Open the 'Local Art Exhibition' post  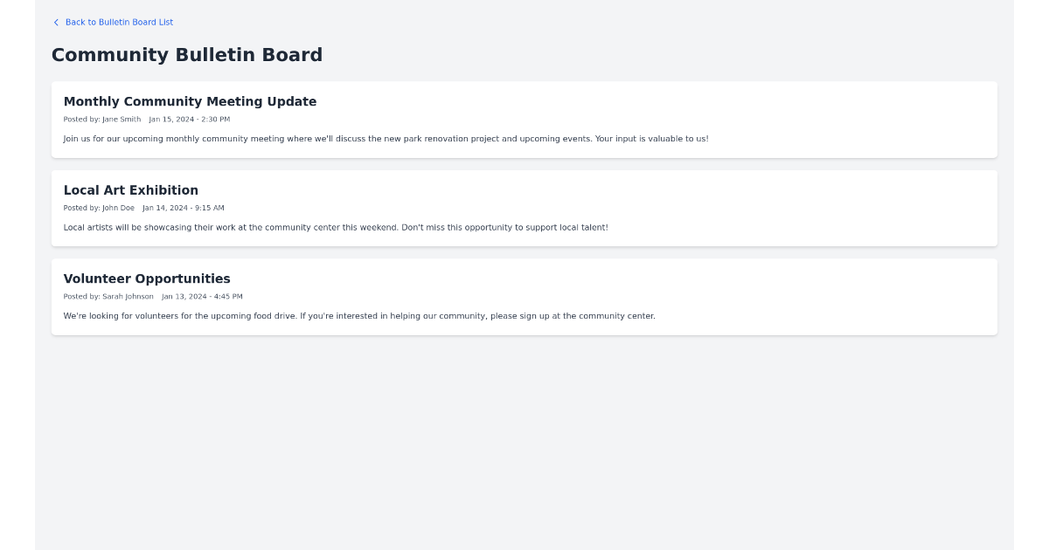point(130,189)
